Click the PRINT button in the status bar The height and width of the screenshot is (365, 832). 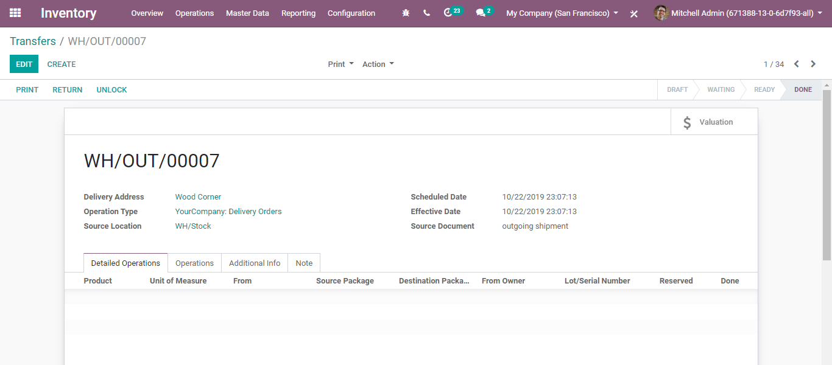point(27,89)
